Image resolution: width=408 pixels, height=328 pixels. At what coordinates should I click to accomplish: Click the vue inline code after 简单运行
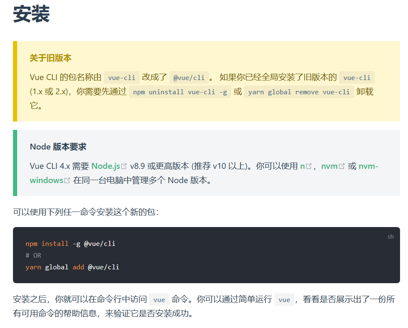coord(284,300)
